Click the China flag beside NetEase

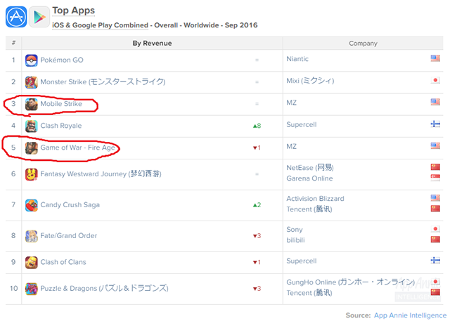coord(435,166)
